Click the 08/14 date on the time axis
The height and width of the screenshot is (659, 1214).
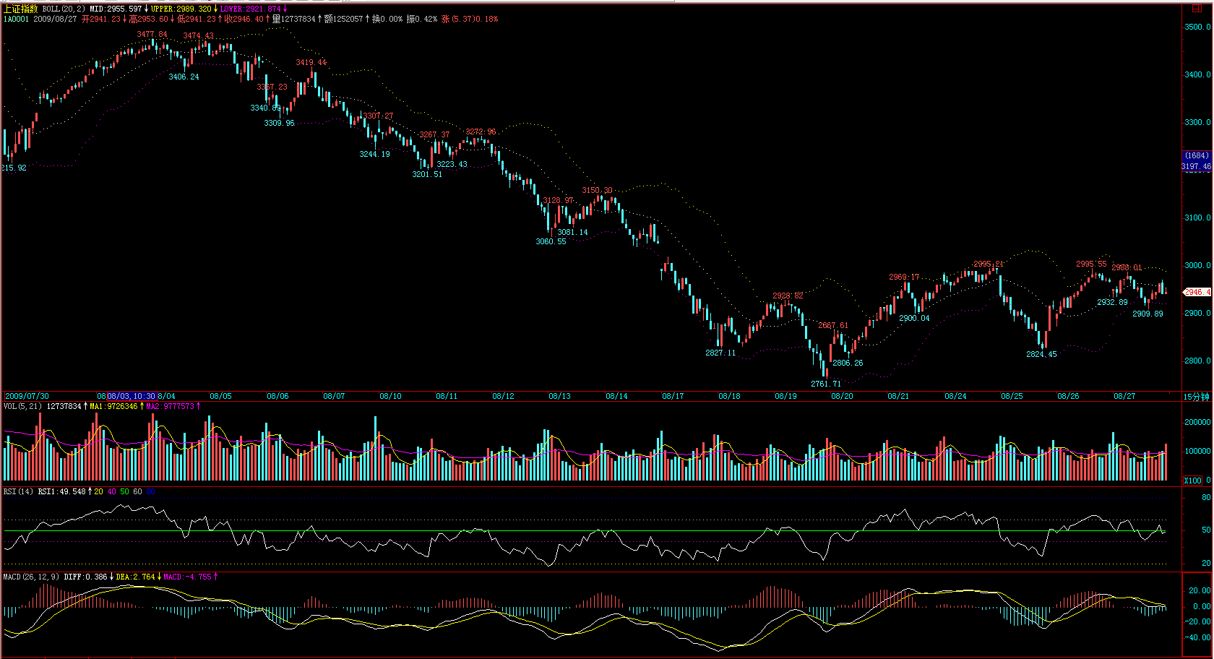coord(616,396)
